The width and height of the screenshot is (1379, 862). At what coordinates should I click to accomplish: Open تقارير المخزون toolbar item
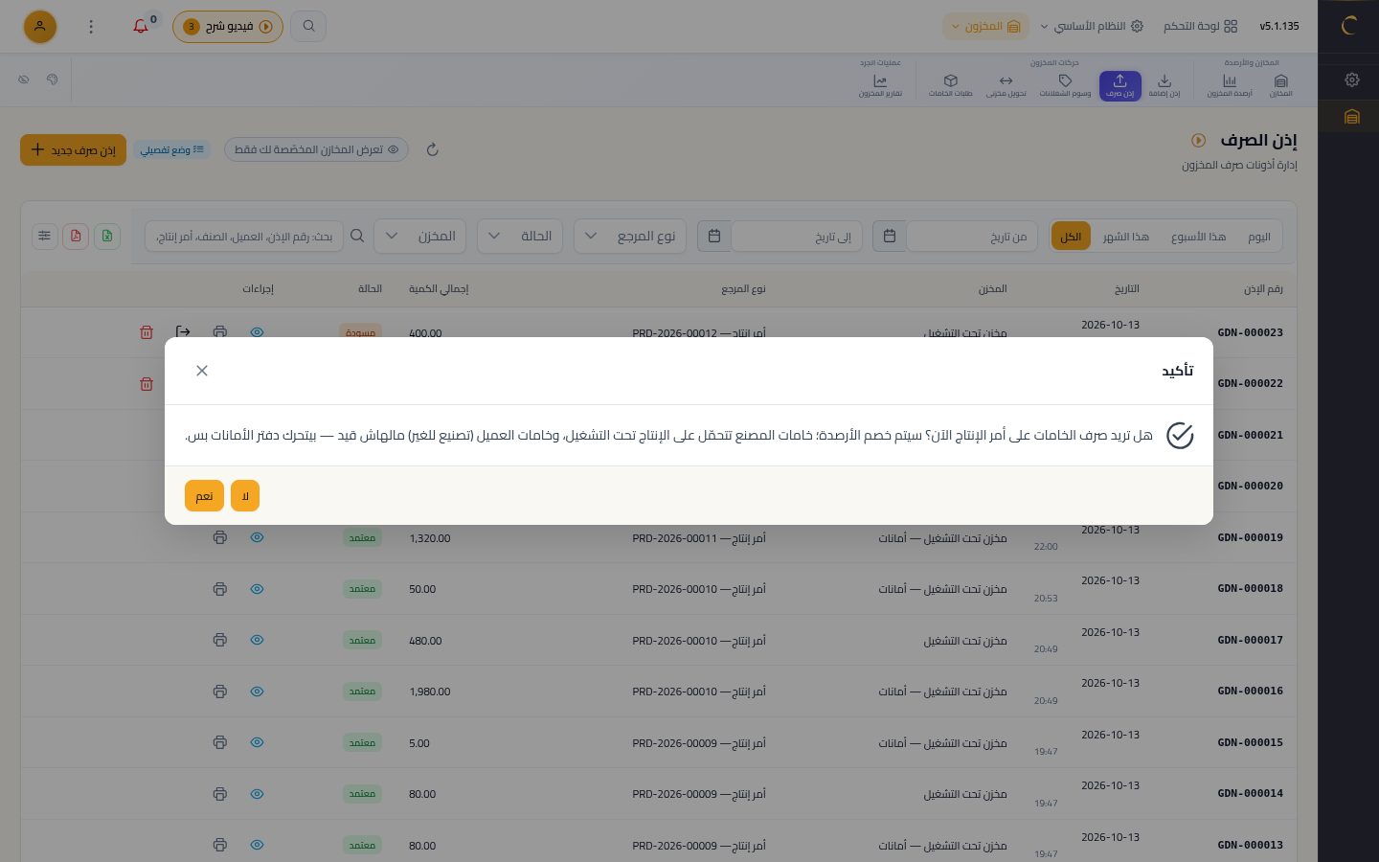pos(880,85)
